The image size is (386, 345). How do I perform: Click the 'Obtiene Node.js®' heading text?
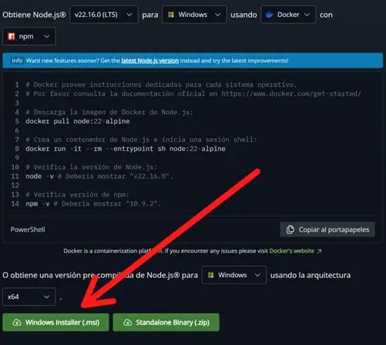coord(34,15)
